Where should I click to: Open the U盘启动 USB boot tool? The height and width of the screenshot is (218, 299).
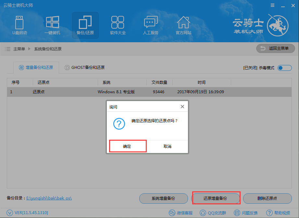click(x=20, y=25)
